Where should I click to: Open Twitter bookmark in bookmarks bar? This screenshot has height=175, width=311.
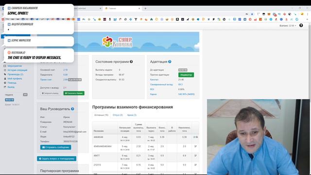pyautogui.click(x=37, y=19)
